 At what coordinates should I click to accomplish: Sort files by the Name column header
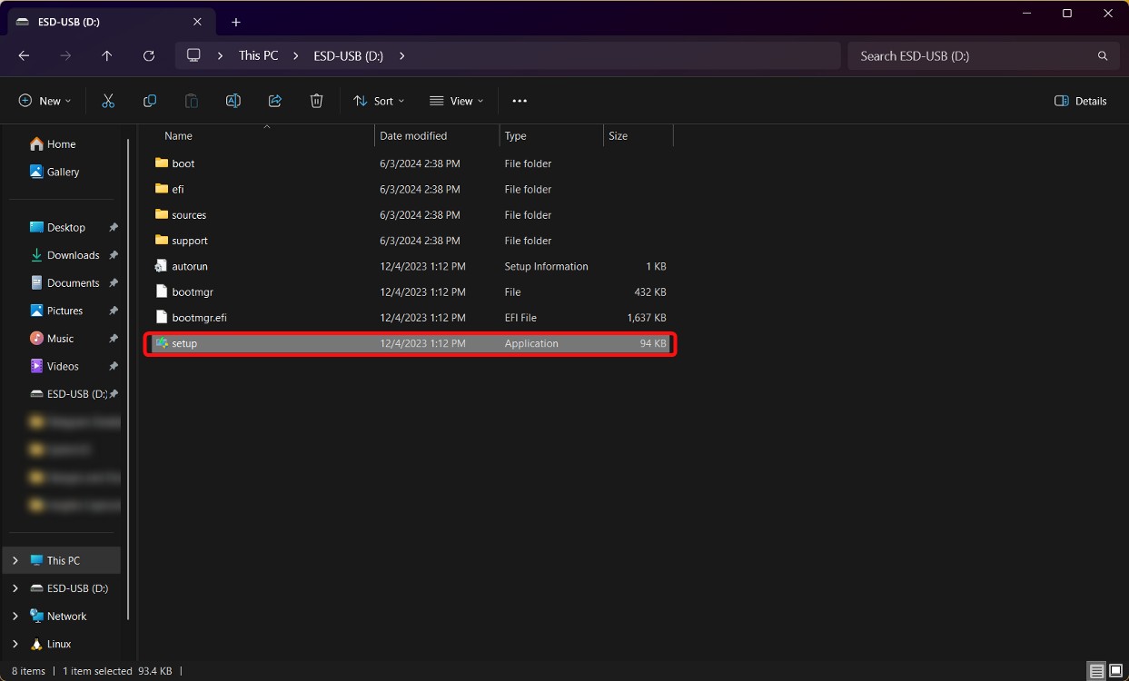[x=178, y=135]
